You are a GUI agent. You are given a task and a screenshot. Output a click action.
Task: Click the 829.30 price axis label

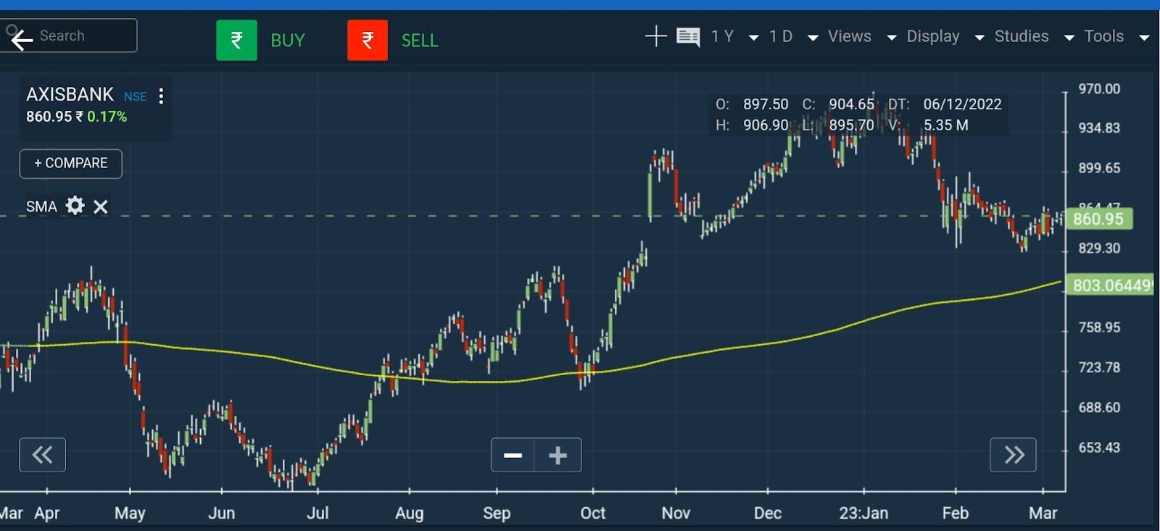(1099, 248)
